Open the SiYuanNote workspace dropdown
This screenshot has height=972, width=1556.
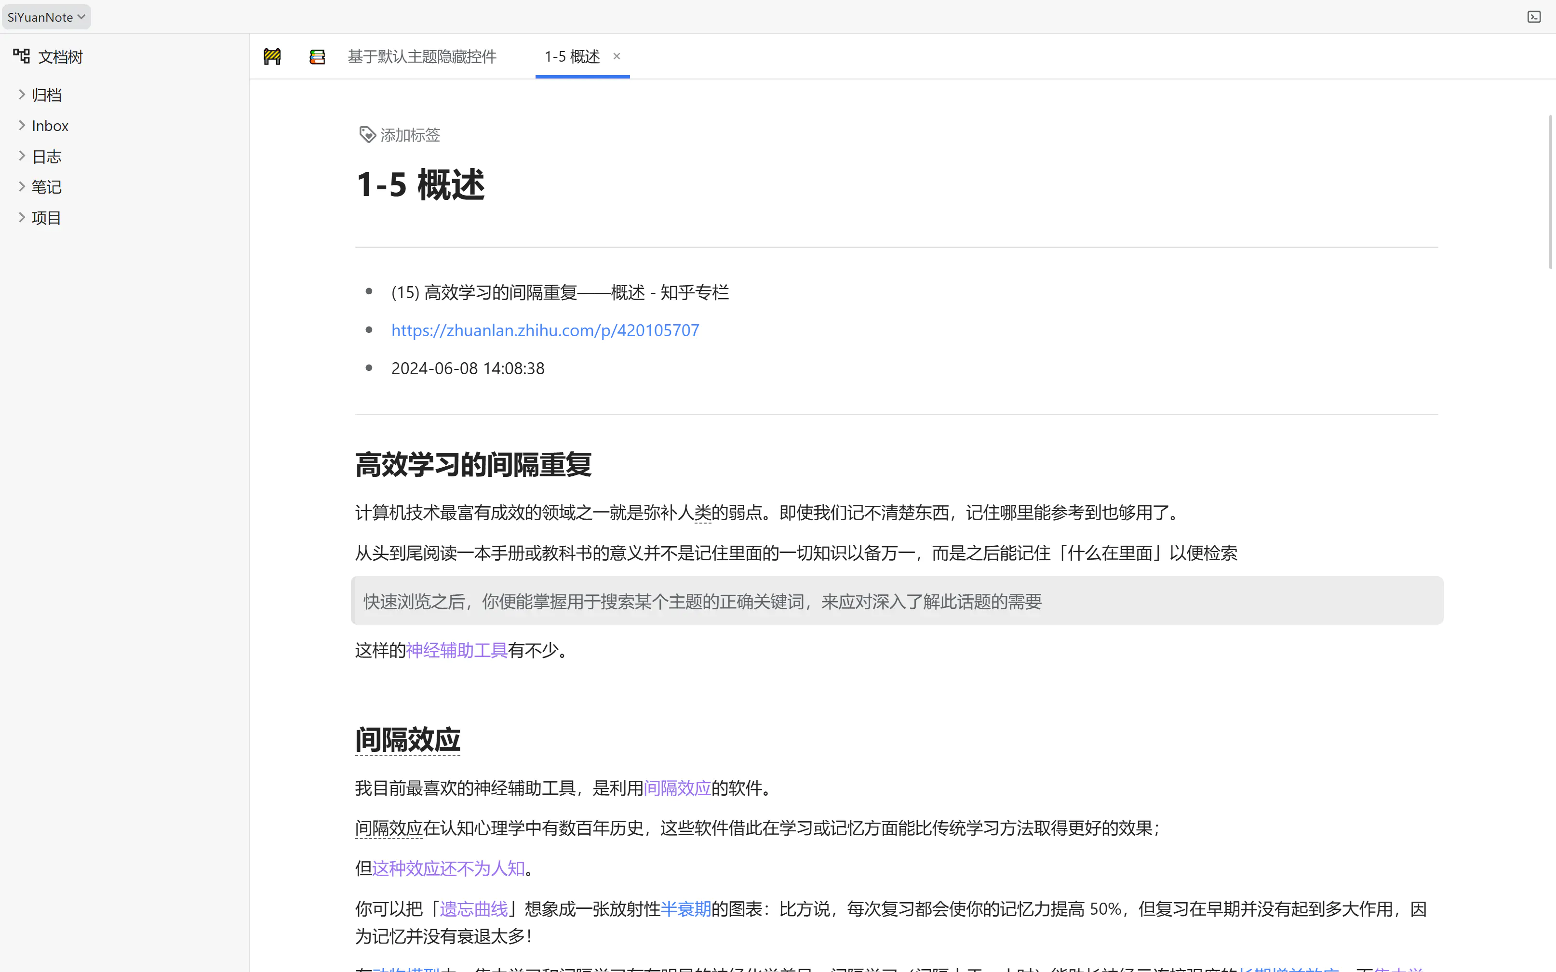pos(46,16)
